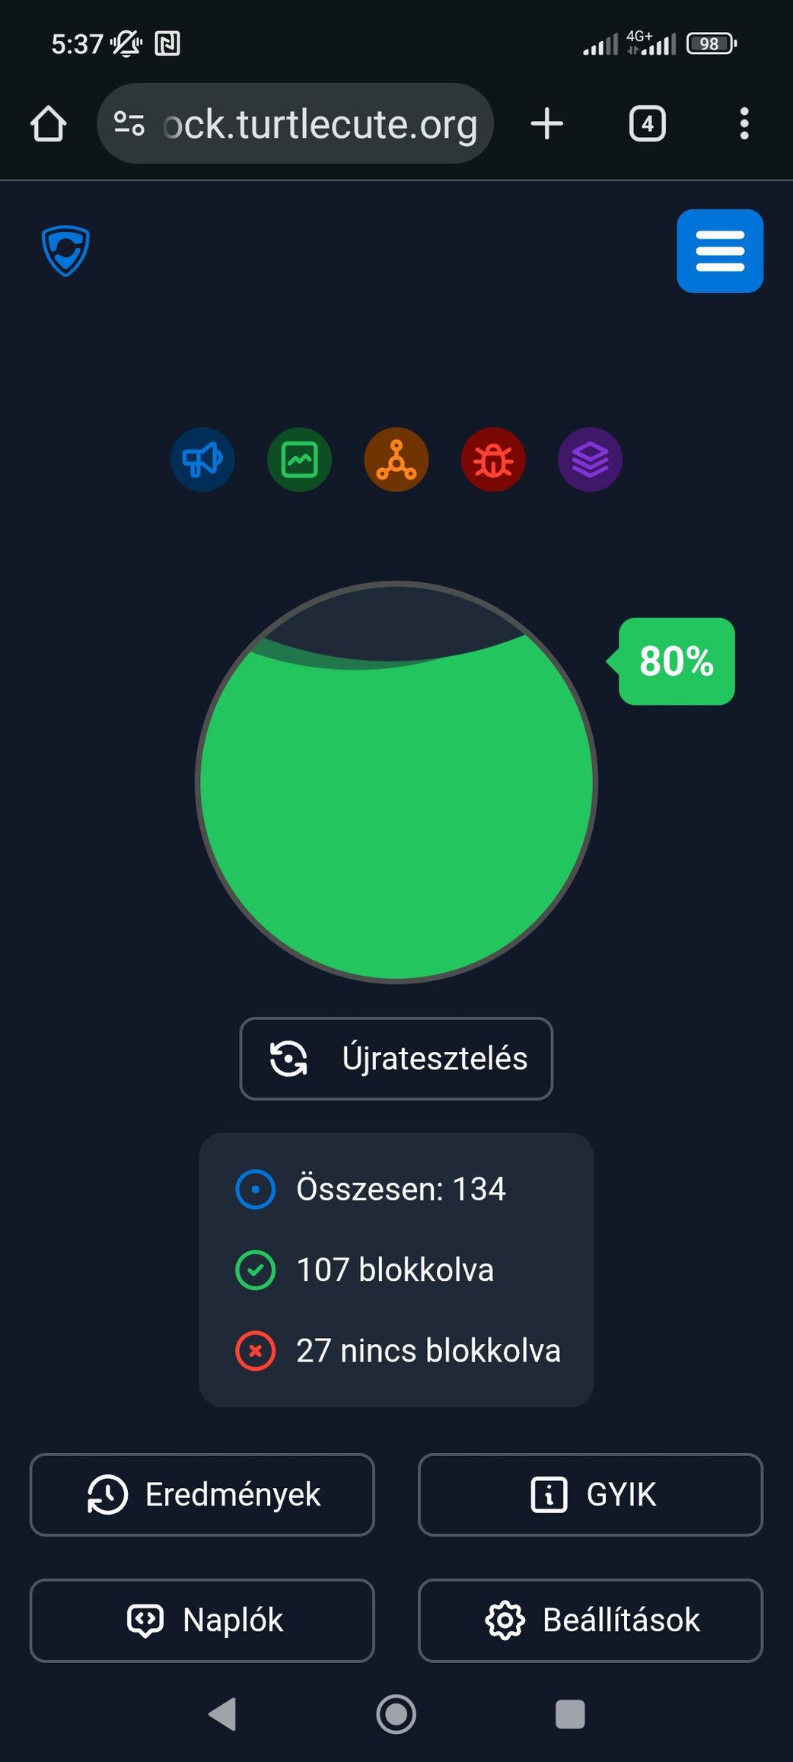Tap the blue megaphone ads category icon

[x=202, y=460]
